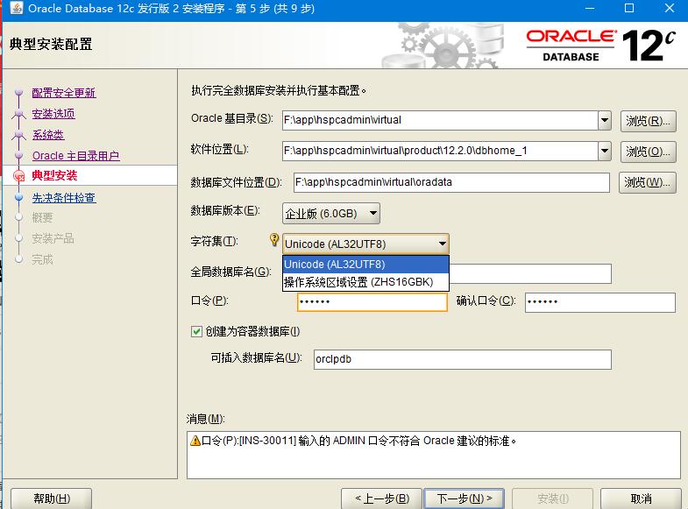The width and height of the screenshot is (688, 509).
Task: Select Unicode (AL32UTF8) list option
Action: point(365,265)
